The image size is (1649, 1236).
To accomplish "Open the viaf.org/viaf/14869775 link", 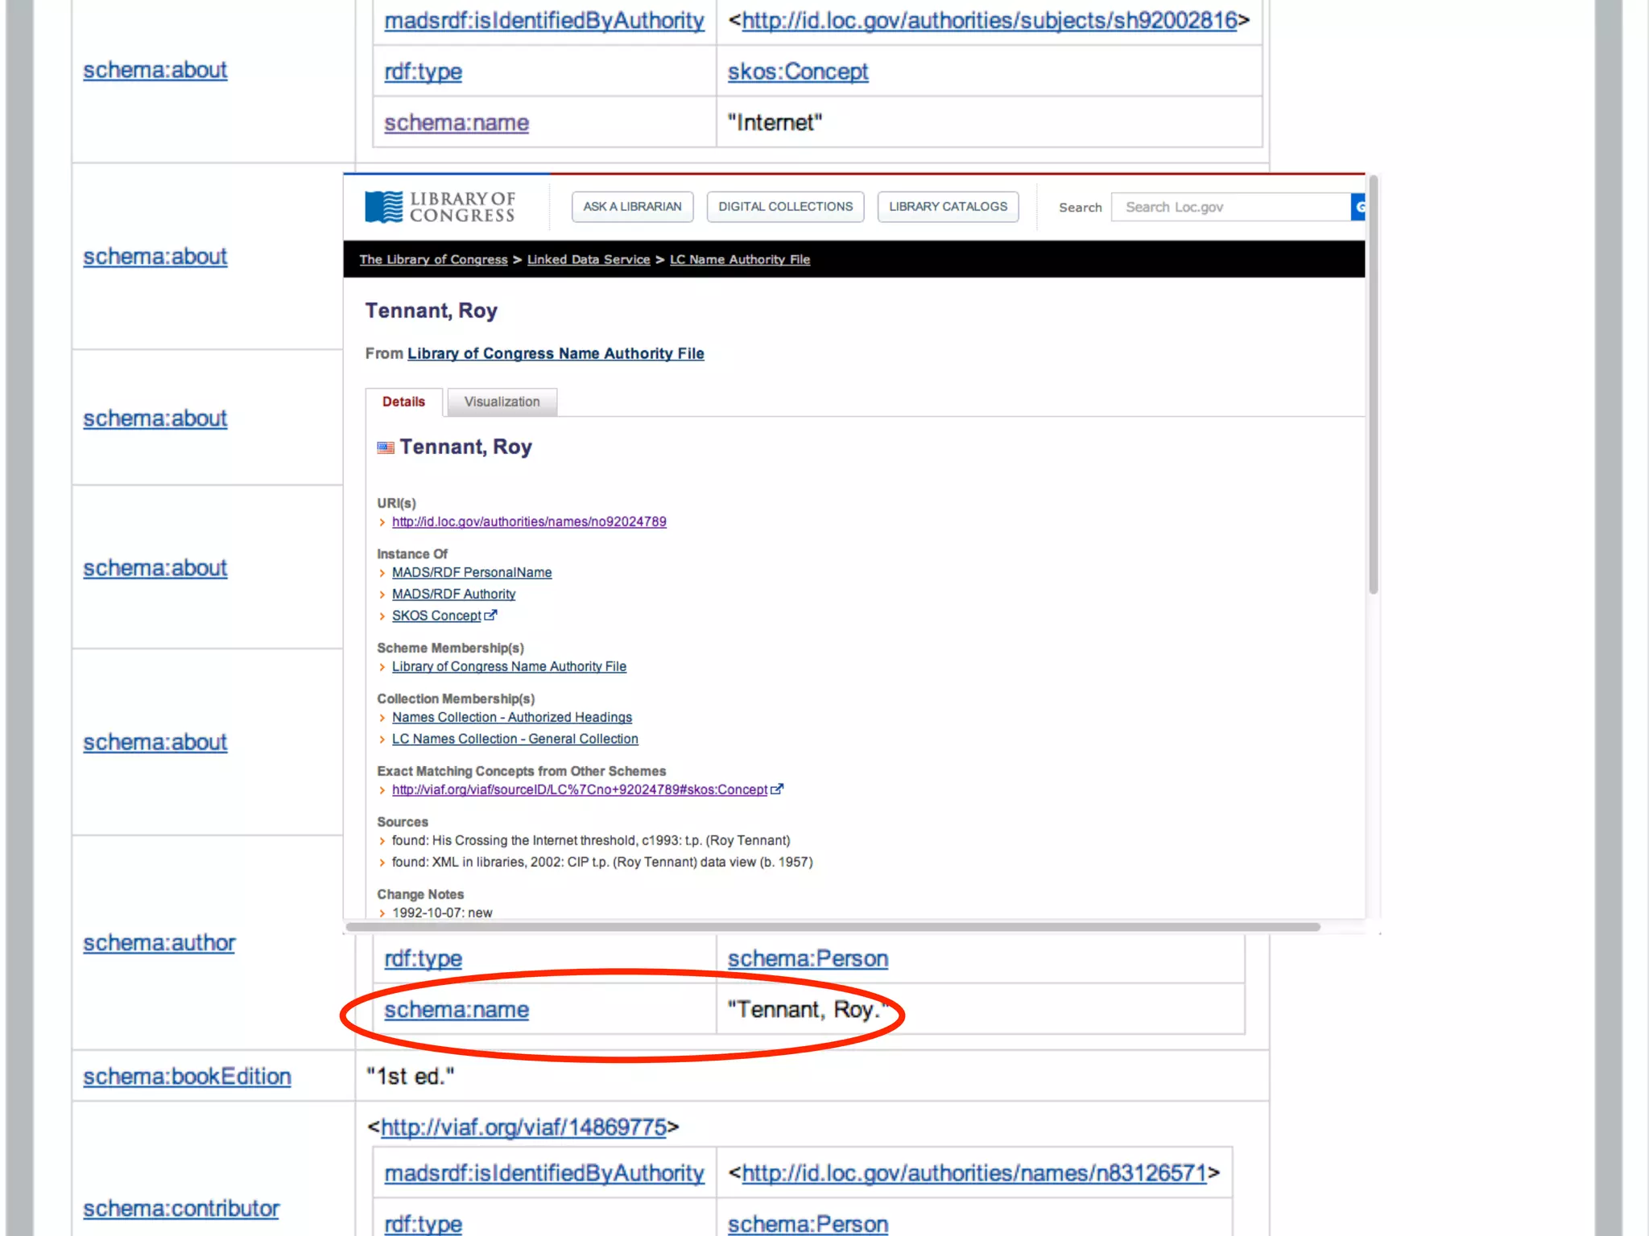I will coord(523,1127).
